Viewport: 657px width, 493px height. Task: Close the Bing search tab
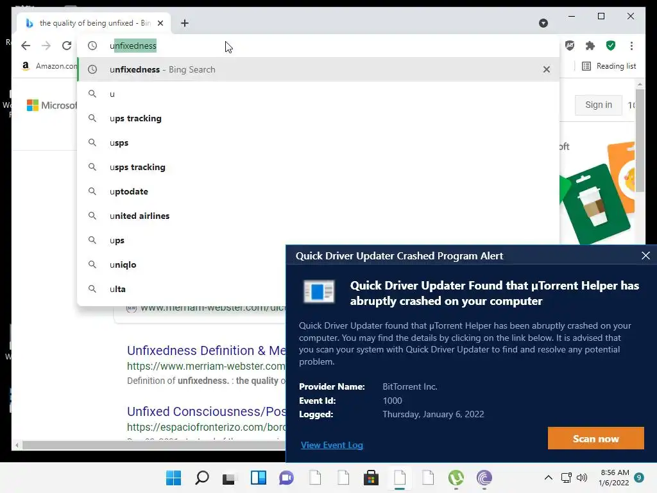[x=160, y=23]
